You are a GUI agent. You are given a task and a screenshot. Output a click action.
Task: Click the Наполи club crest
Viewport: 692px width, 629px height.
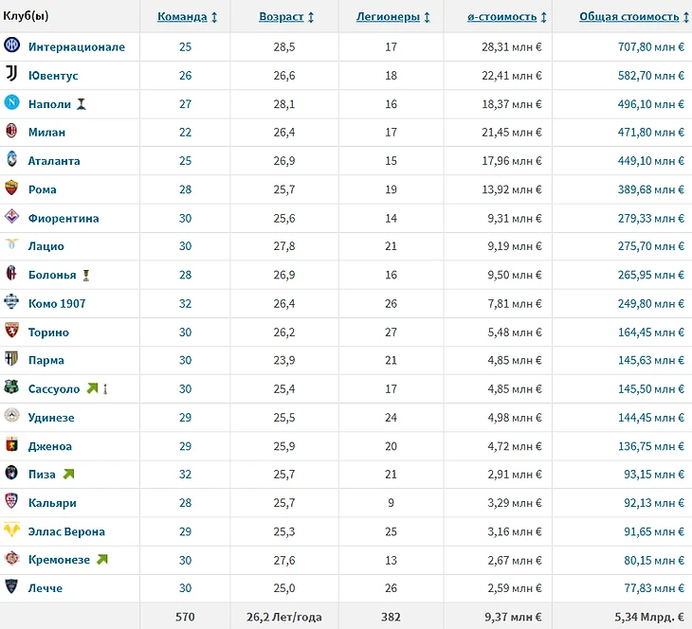pyautogui.click(x=12, y=102)
